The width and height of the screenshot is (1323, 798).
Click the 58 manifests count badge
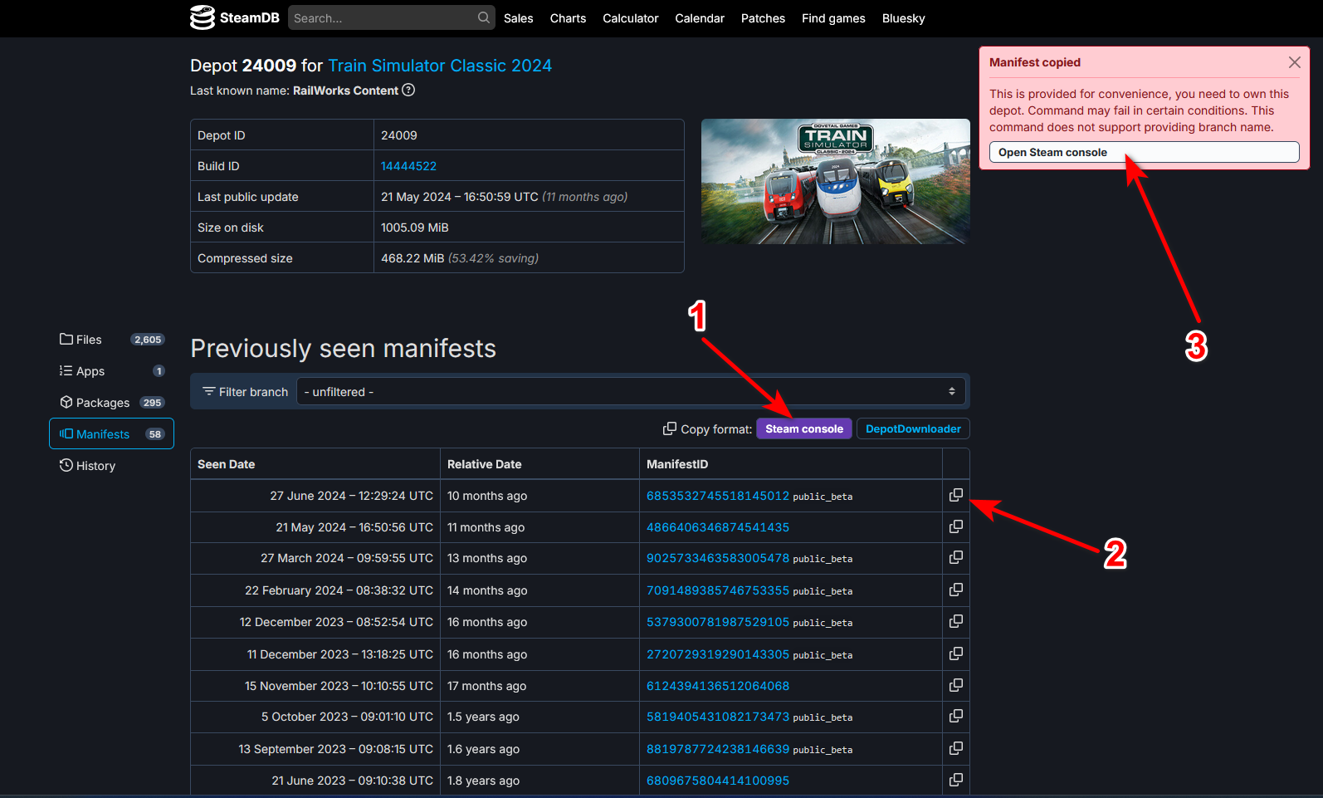coord(155,433)
